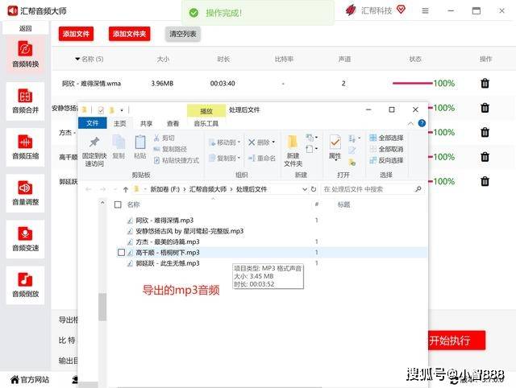Click the 属性 properties icon
516x388 pixels.
click(x=335, y=142)
